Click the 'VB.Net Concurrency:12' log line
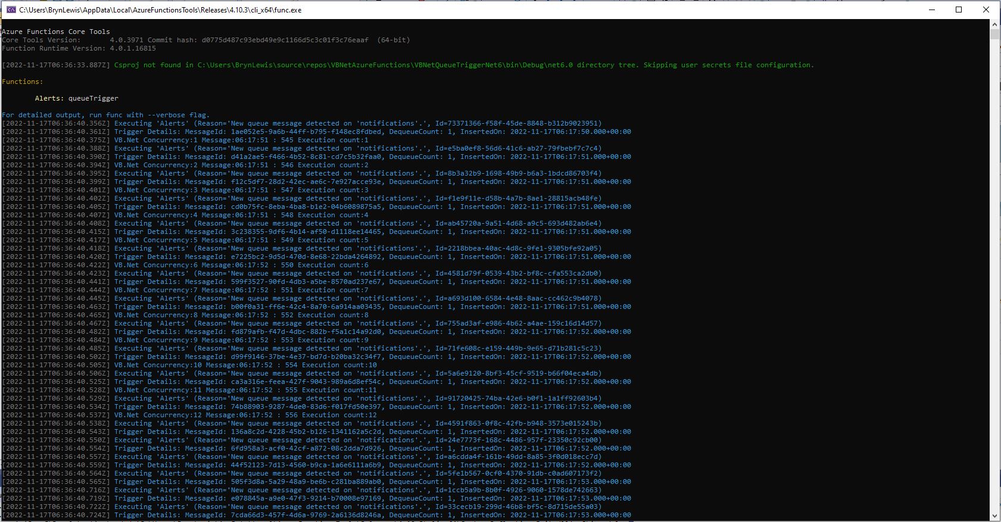The height and width of the screenshot is (522, 1001). [245, 415]
